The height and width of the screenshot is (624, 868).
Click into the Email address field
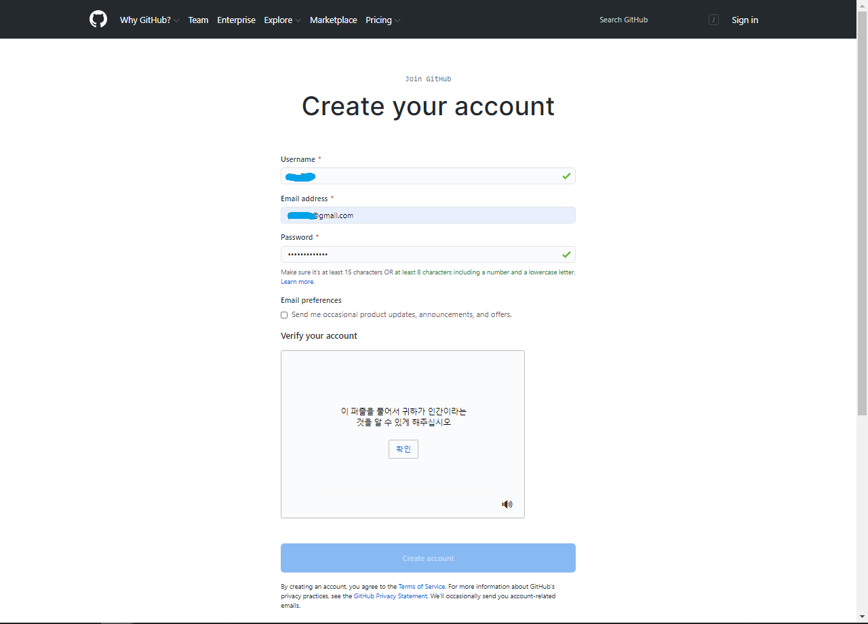pyautogui.click(x=428, y=215)
